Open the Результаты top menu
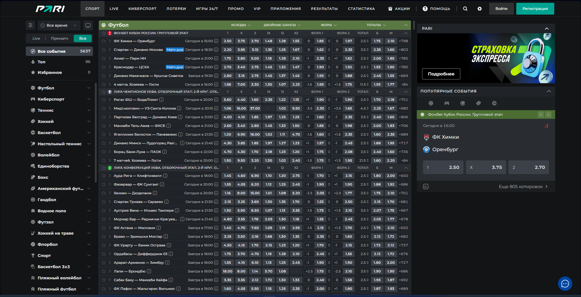The image size is (581, 297). (324, 9)
